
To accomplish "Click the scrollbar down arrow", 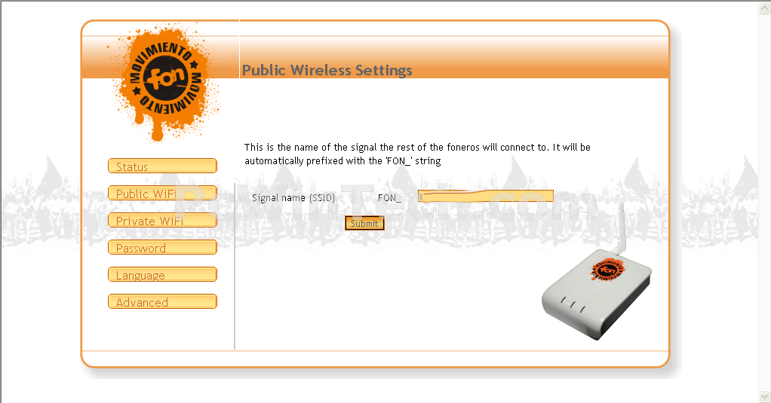I will [765, 396].
